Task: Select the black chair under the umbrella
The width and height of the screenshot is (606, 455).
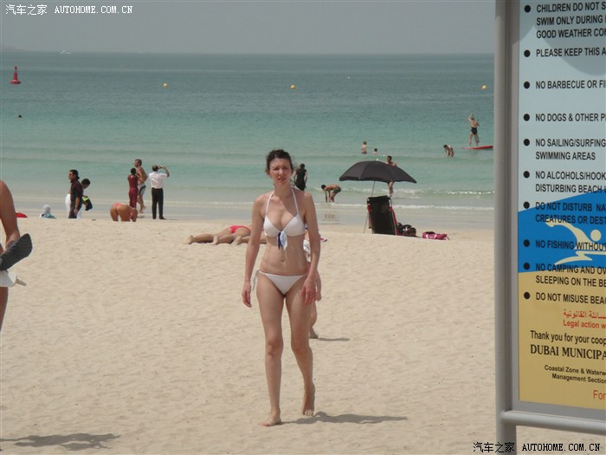Action: point(380,215)
